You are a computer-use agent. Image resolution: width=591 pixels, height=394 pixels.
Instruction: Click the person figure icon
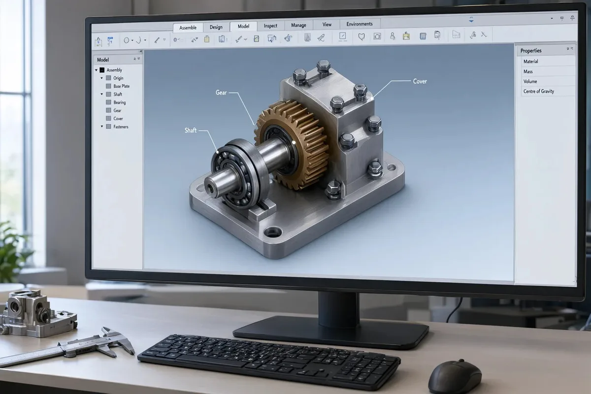click(393, 36)
